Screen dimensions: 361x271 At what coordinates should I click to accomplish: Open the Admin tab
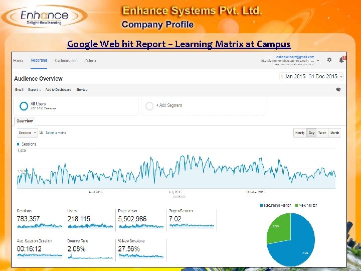pos(91,61)
